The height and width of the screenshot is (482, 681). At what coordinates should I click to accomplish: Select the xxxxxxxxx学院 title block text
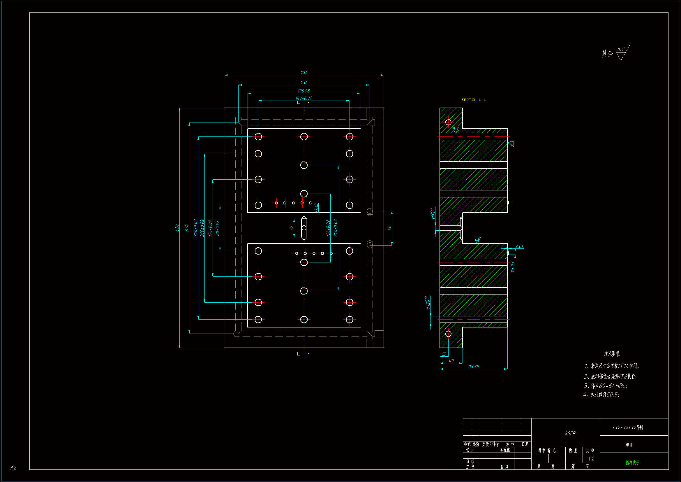pos(628,427)
